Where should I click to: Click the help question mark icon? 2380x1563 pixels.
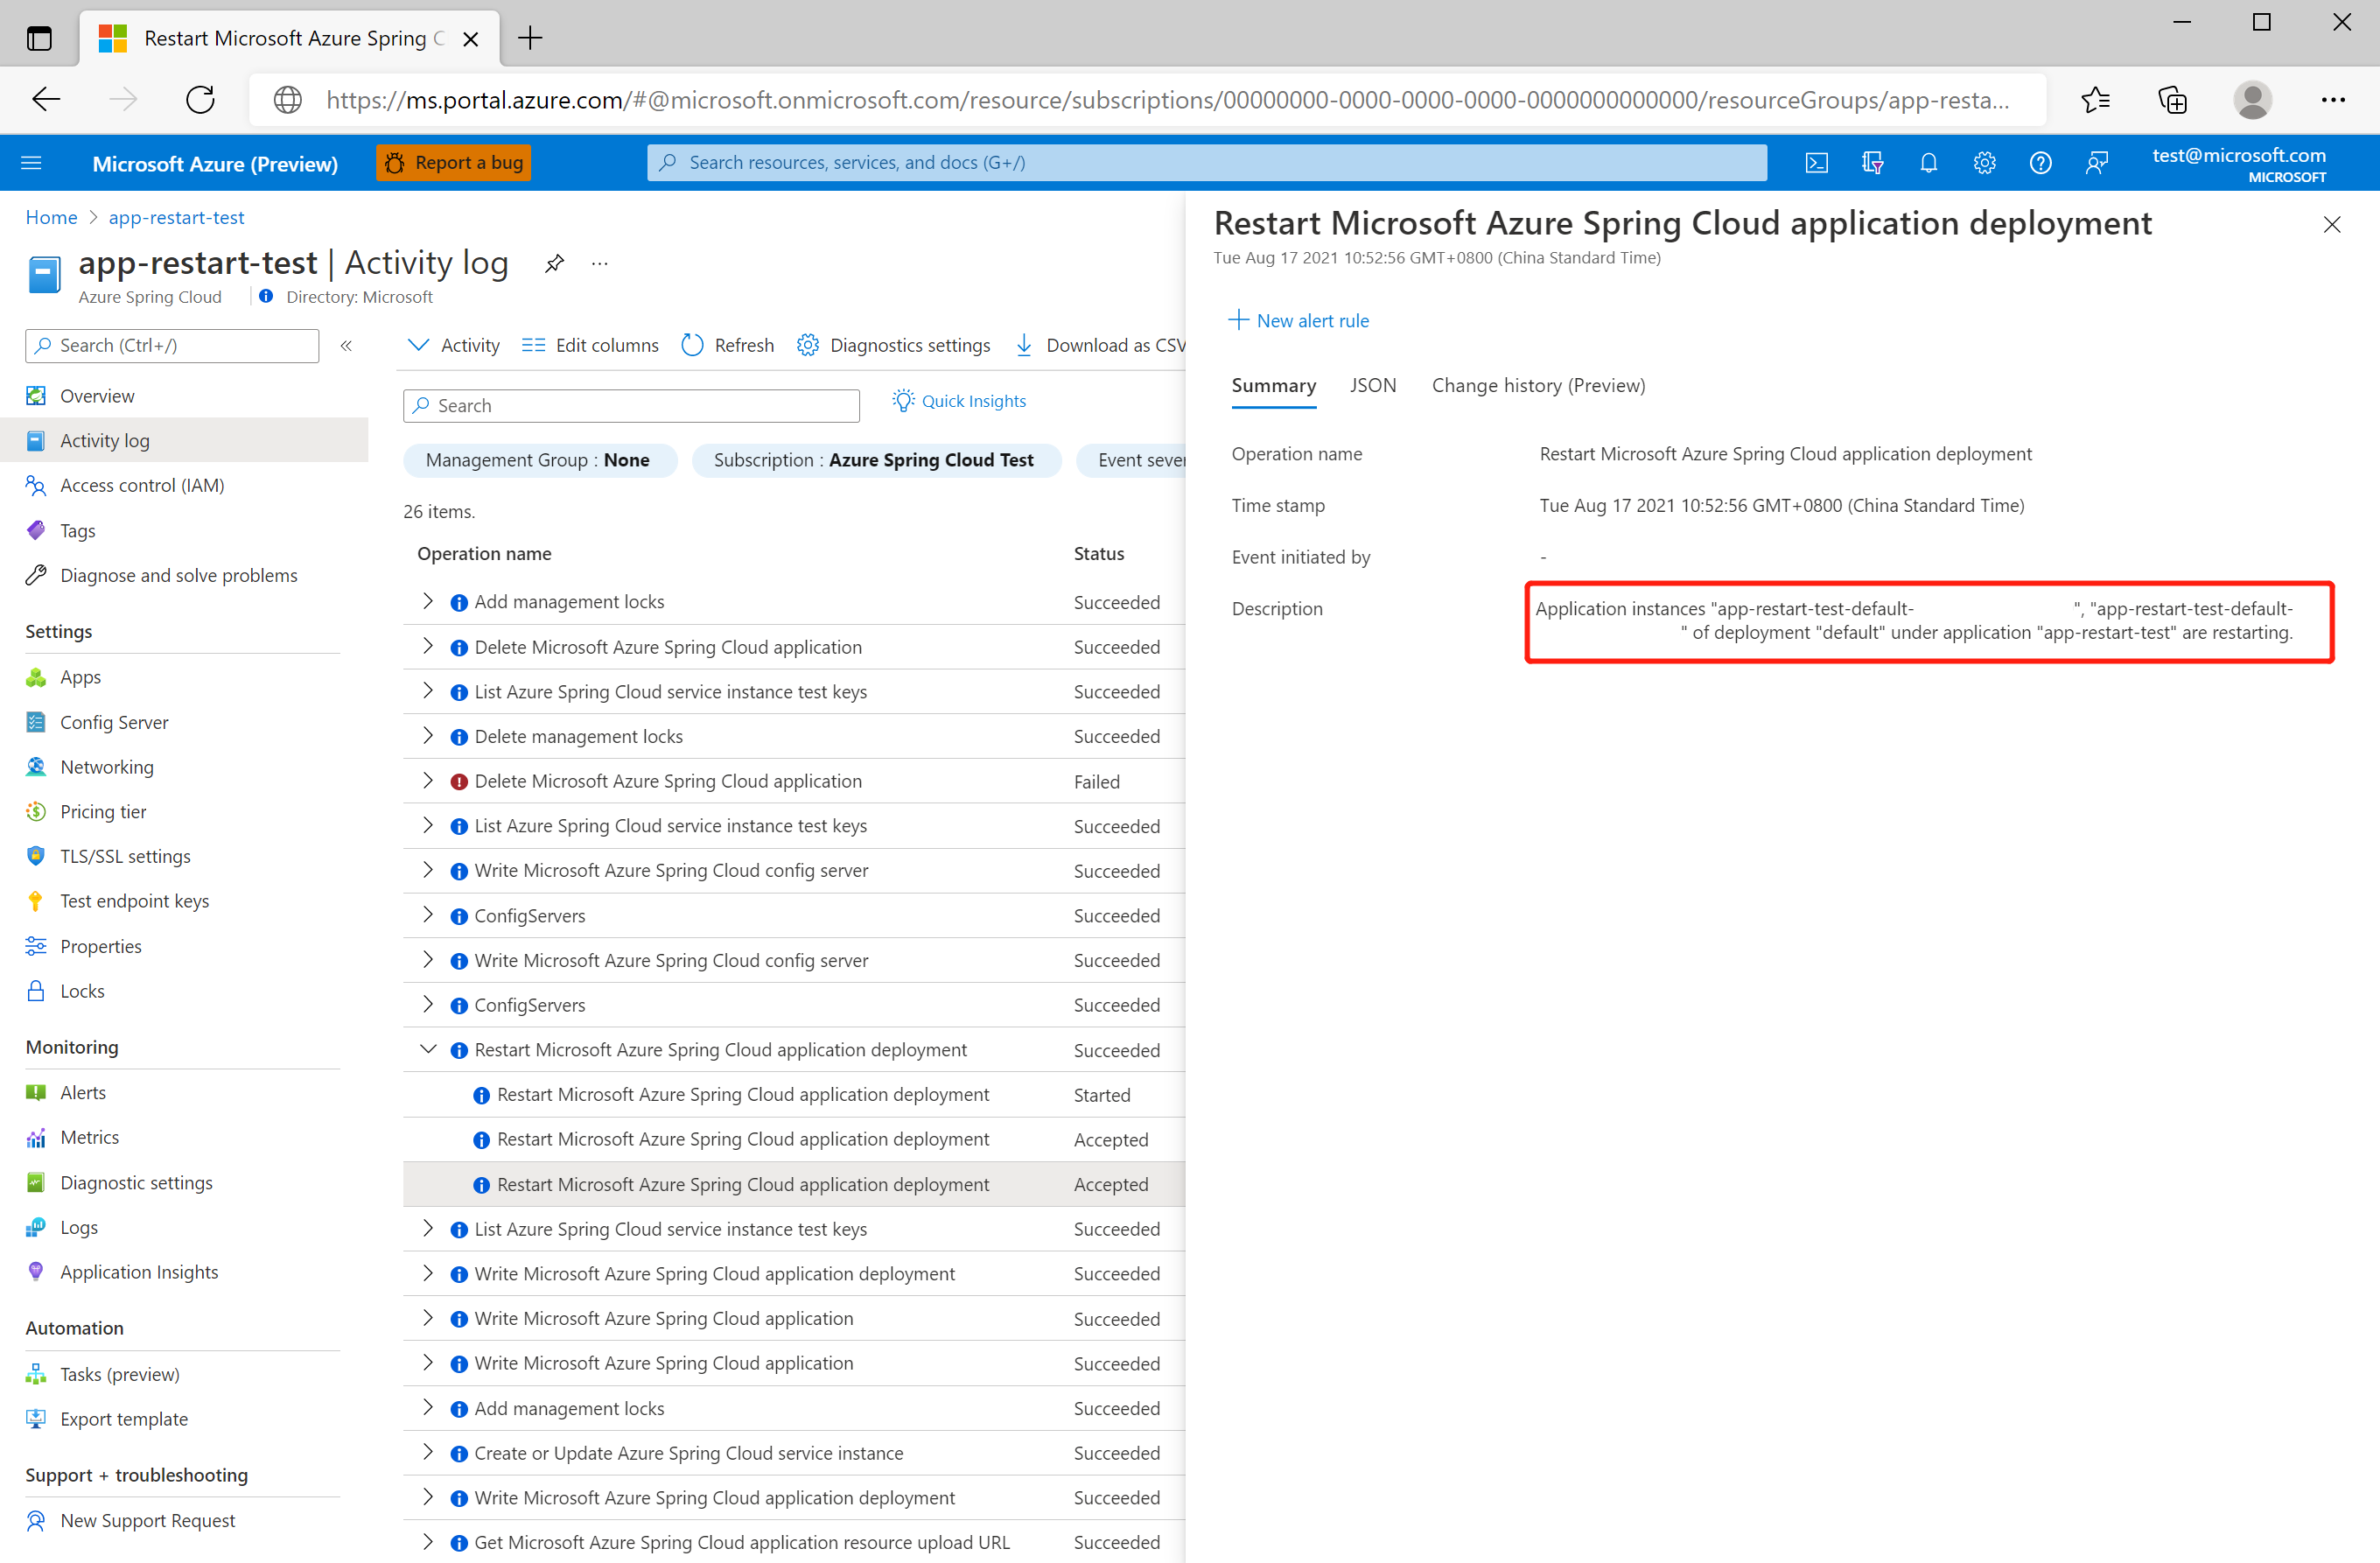[2040, 163]
